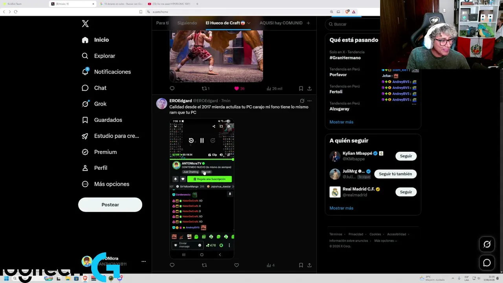The width and height of the screenshot is (503, 283).
Task: Switch to the Para ti tab
Action: pos(162,23)
